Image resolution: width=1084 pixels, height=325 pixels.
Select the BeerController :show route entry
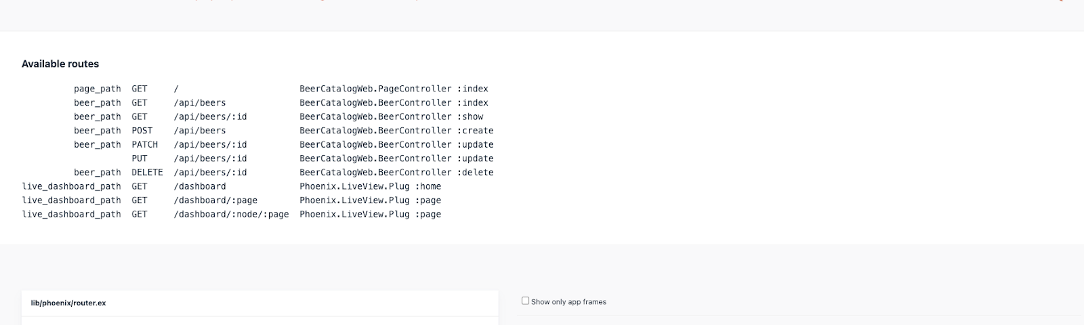(x=392, y=116)
